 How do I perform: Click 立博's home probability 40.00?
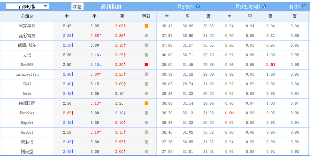tap(167, 55)
